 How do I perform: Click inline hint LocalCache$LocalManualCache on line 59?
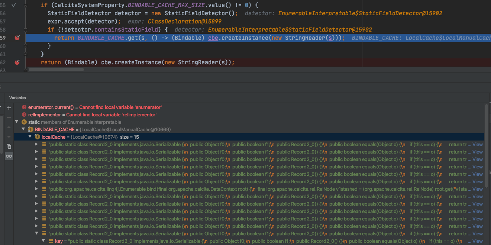coord(448,38)
